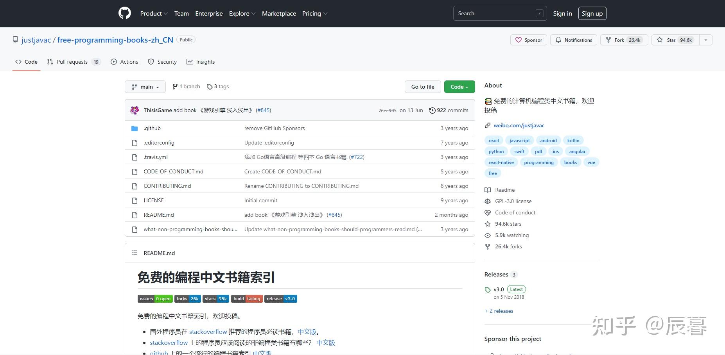Open the main branch selector dropdown
Image resolution: width=725 pixels, height=355 pixels.
pos(145,87)
